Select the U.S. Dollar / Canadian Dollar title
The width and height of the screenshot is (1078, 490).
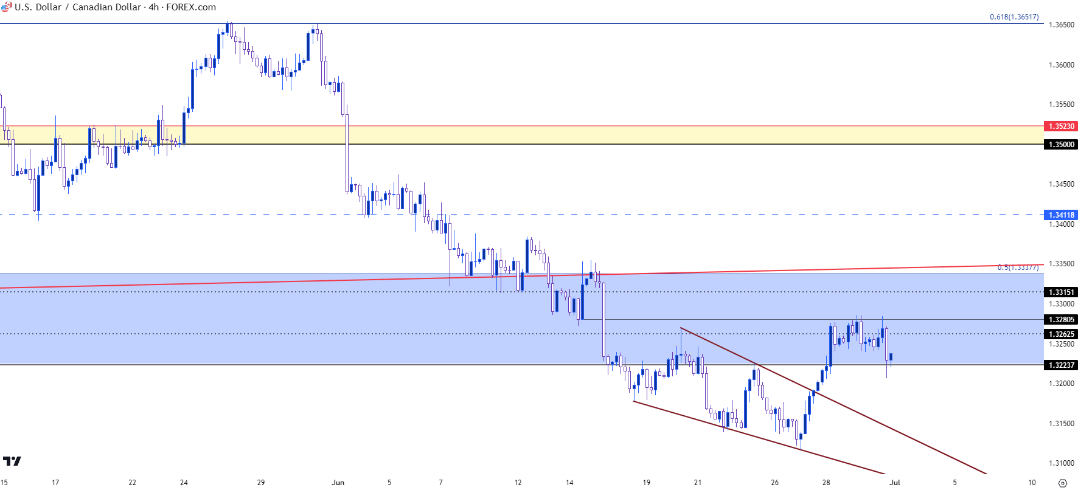click(x=78, y=7)
